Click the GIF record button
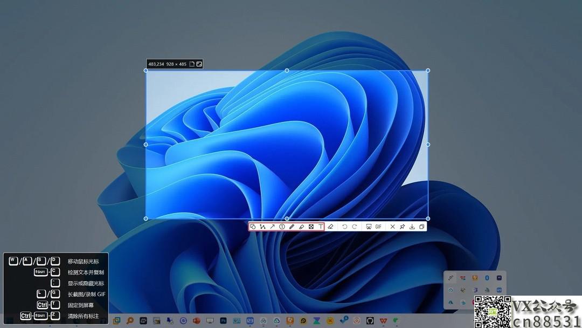582x328 pixels. 378,227
